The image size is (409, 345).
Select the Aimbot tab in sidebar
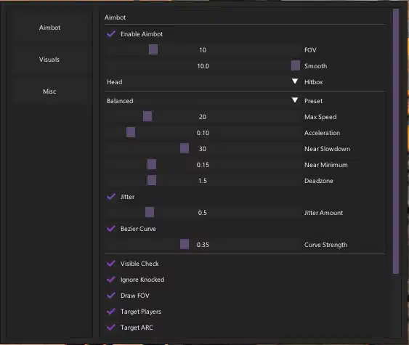click(x=49, y=28)
